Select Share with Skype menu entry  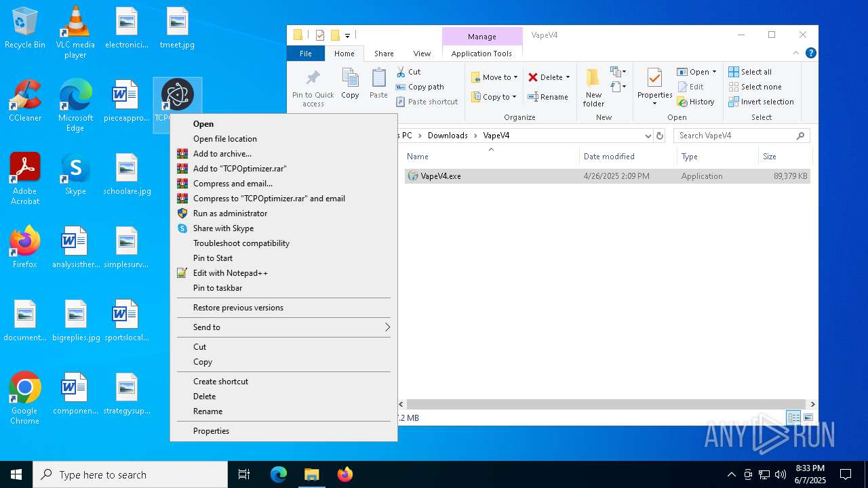tap(283, 228)
